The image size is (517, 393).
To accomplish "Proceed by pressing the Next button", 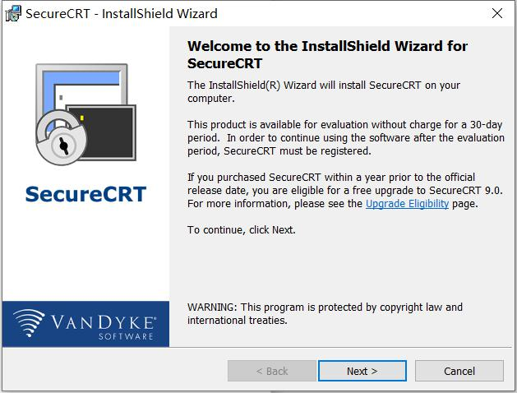I will click(x=362, y=371).
